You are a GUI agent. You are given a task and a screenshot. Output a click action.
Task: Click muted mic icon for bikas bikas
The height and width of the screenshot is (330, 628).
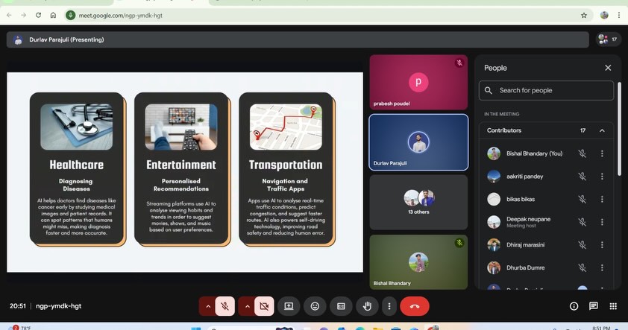coord(583,199)
